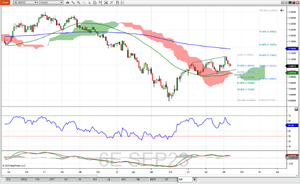Click the right scroll arrow of time scrollbar
The height and width of the screenshot is (184, 300).
pyautogui.click(x=297, y=175)
